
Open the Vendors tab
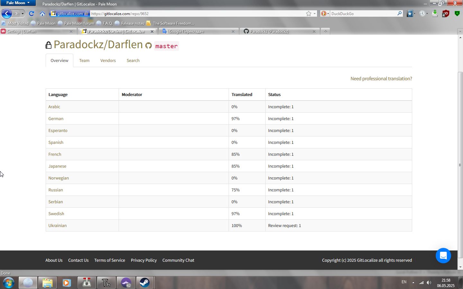coord(108,60)
